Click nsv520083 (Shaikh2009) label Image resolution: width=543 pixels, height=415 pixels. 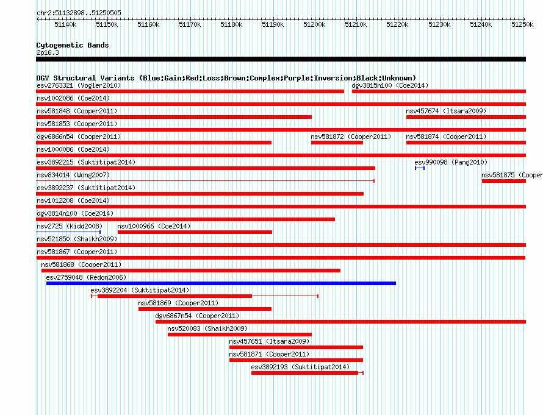pos(207,328)
